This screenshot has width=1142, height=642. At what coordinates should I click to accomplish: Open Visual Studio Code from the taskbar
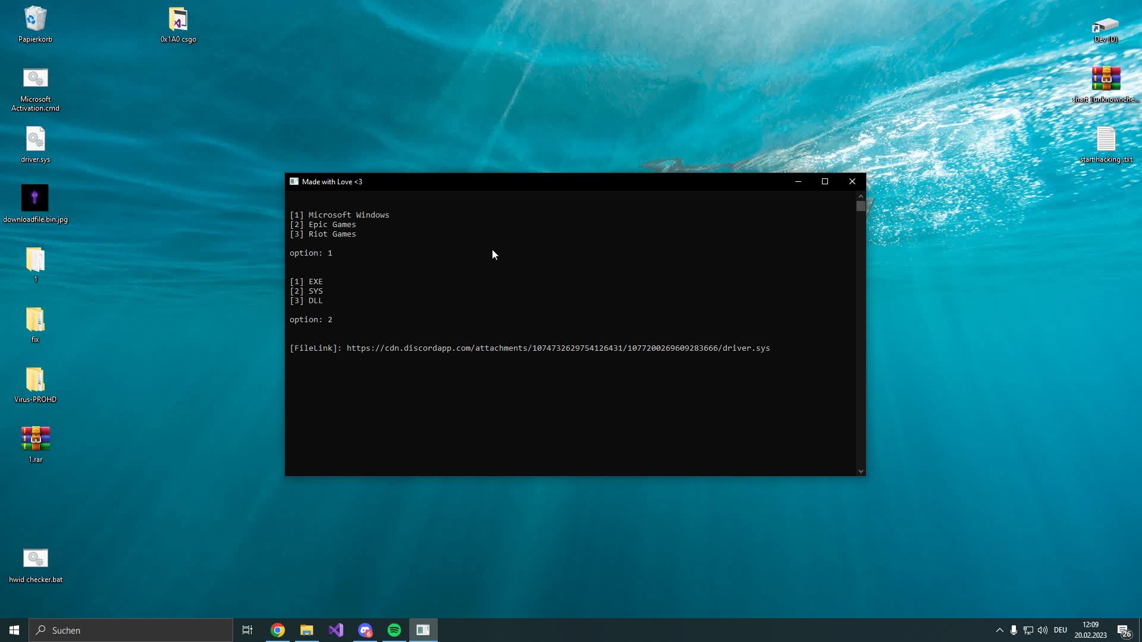(x=335, y=630)
